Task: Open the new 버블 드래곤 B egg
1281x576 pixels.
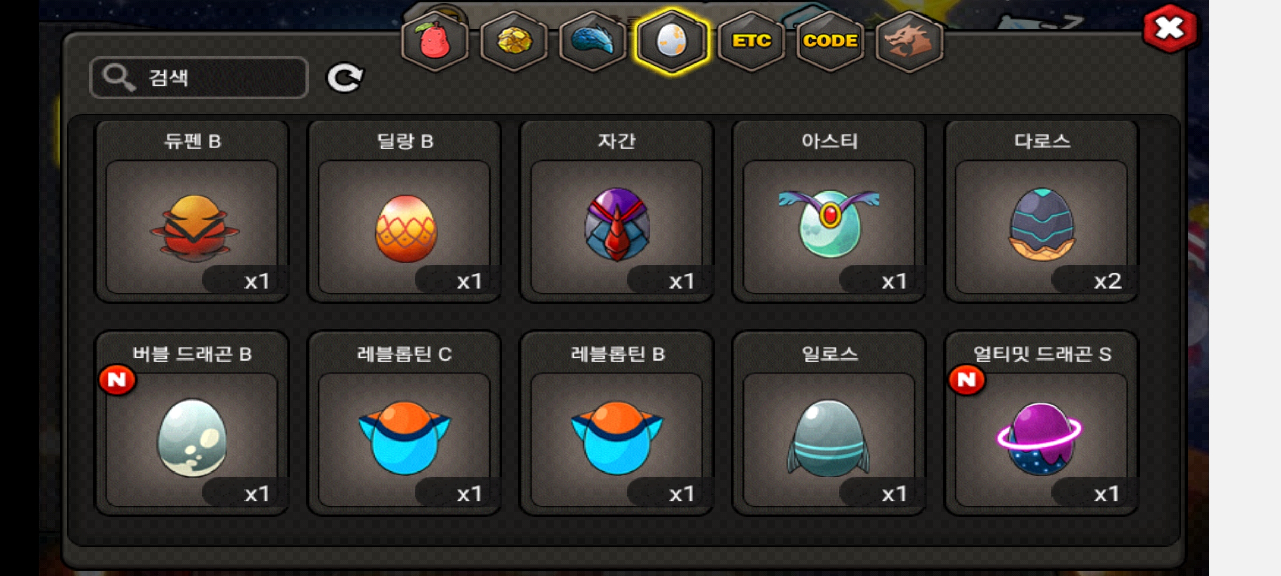Action: tap(192, 423)
